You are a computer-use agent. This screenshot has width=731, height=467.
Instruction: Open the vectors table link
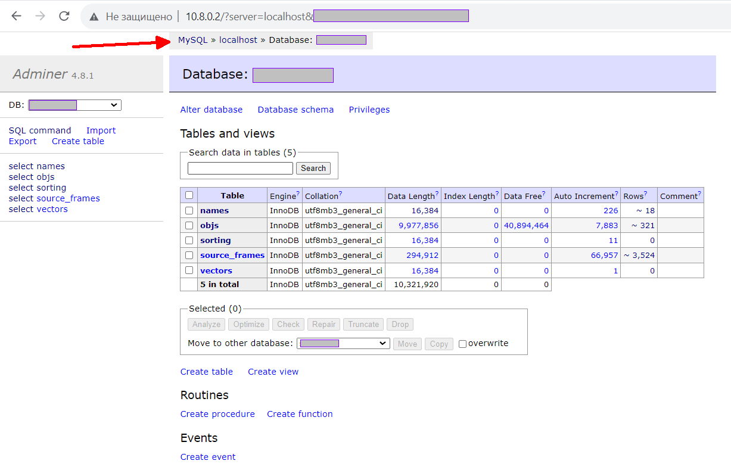(x=216, y=270)
